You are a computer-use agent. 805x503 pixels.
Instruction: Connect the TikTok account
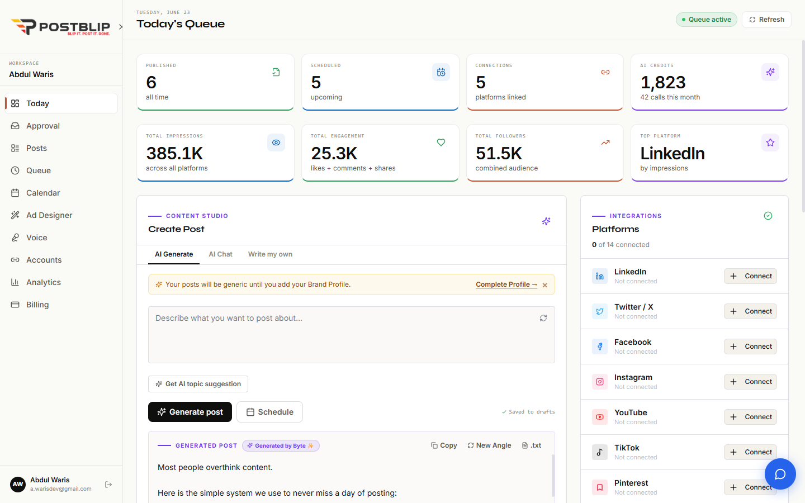coord(750,452)
